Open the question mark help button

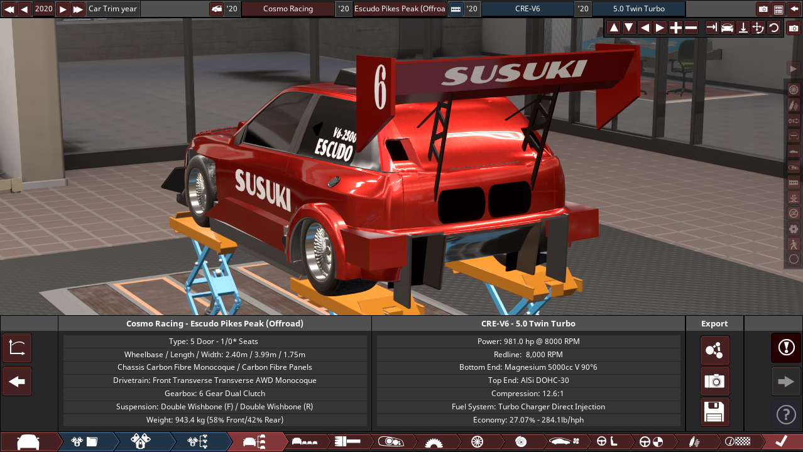(x=786, y=414)
